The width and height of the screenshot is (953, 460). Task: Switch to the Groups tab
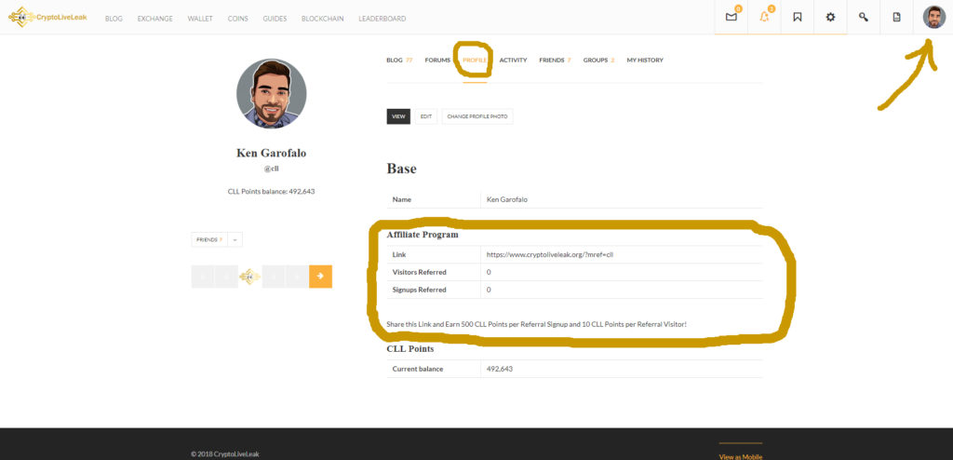(598, 61)
